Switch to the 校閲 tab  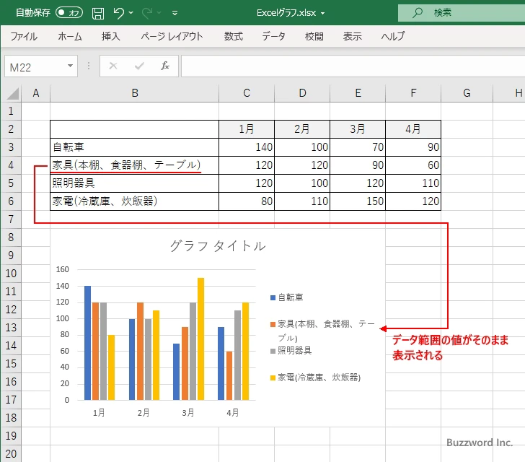tap(314, 36)
